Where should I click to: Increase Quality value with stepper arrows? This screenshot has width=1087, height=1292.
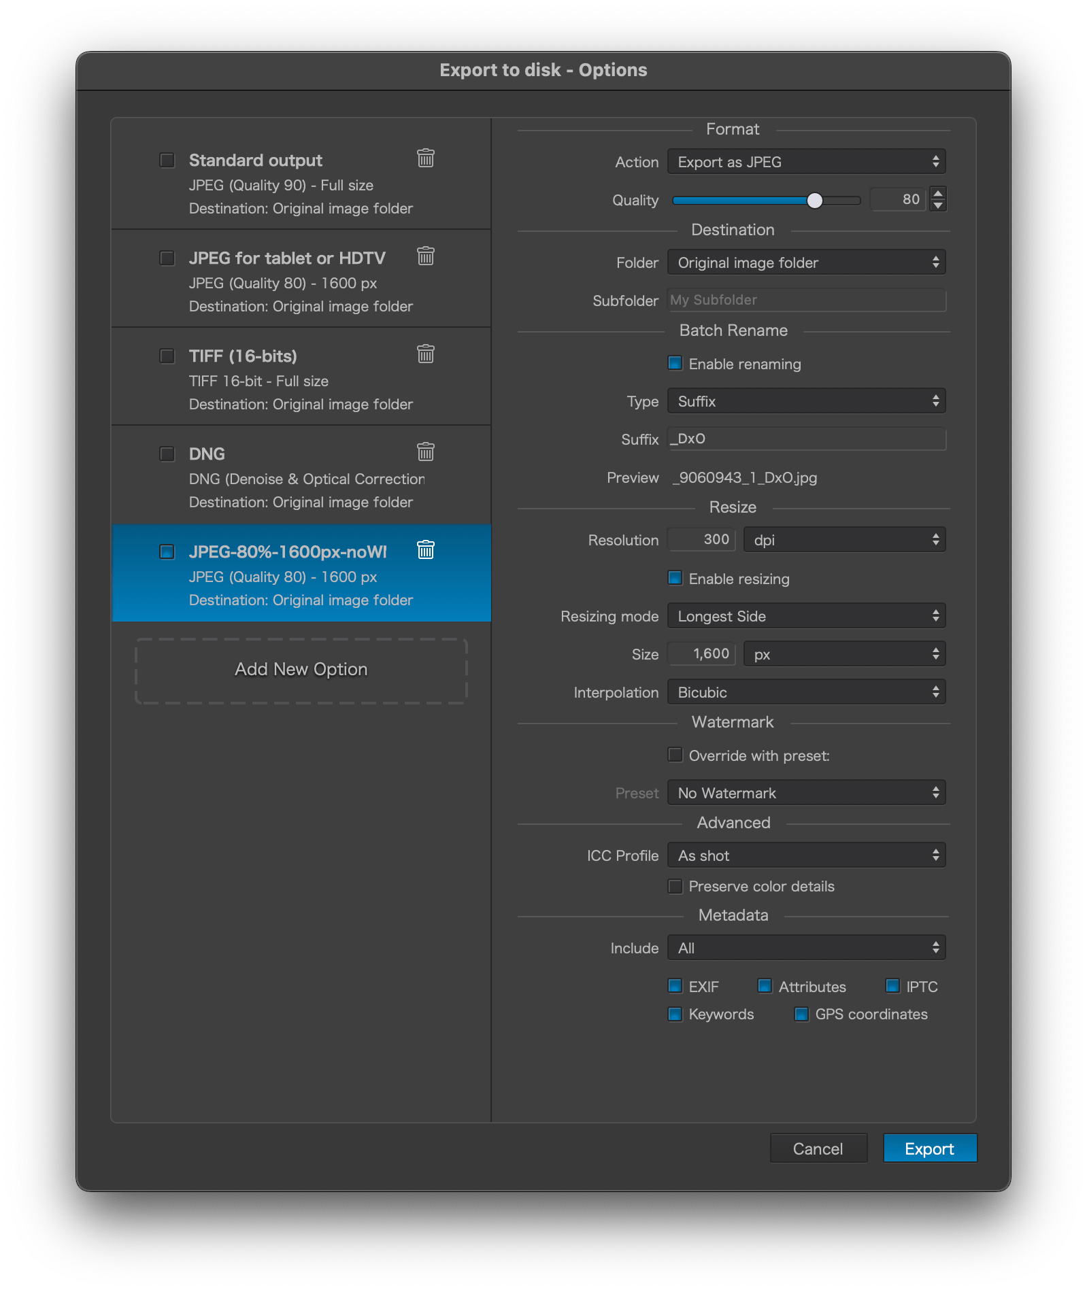938,193
